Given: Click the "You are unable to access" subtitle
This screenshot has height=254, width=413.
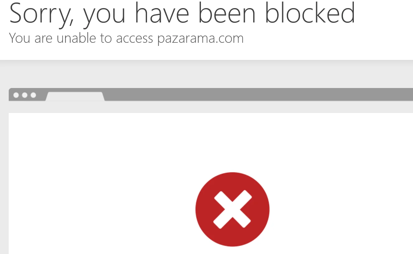Looking at the screenshot, I should click(81, 38).
